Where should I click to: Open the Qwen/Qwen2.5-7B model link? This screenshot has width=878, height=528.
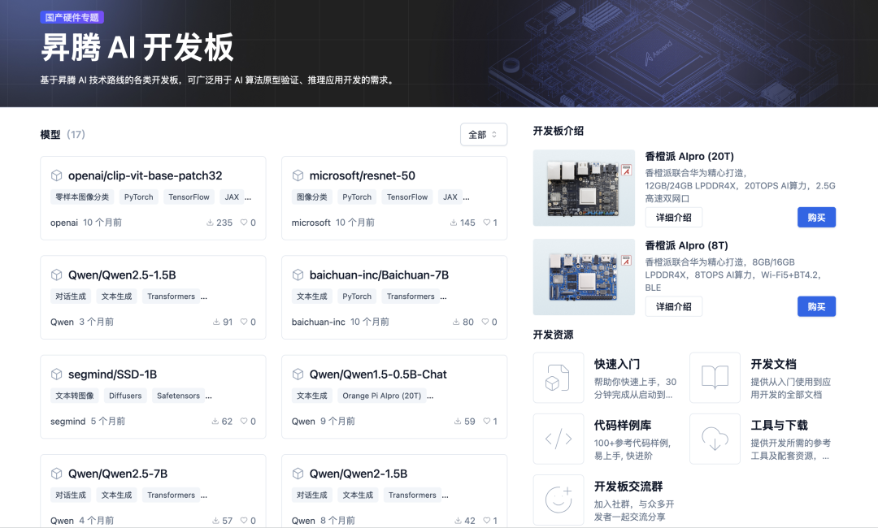(x=118, y=474)
